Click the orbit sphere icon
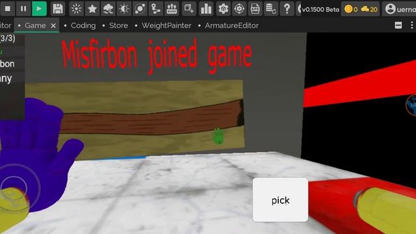 pyautogui.click(x=140, y=8)
